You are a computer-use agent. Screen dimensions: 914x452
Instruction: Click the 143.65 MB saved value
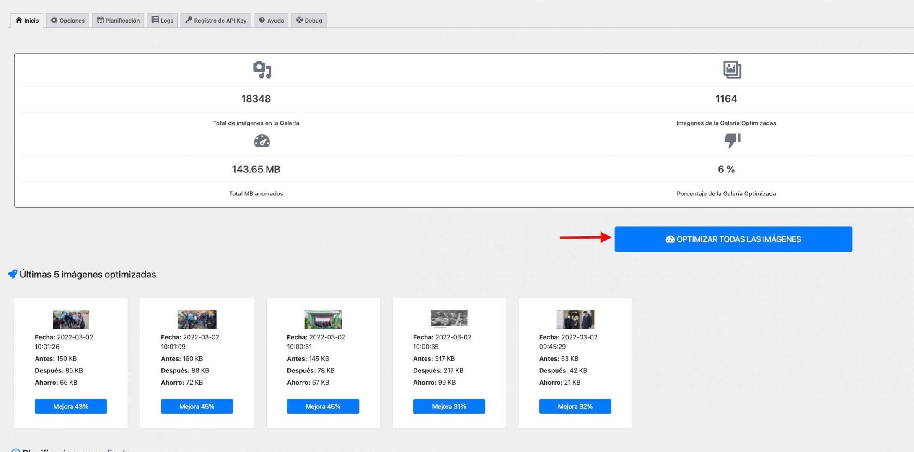256,169
